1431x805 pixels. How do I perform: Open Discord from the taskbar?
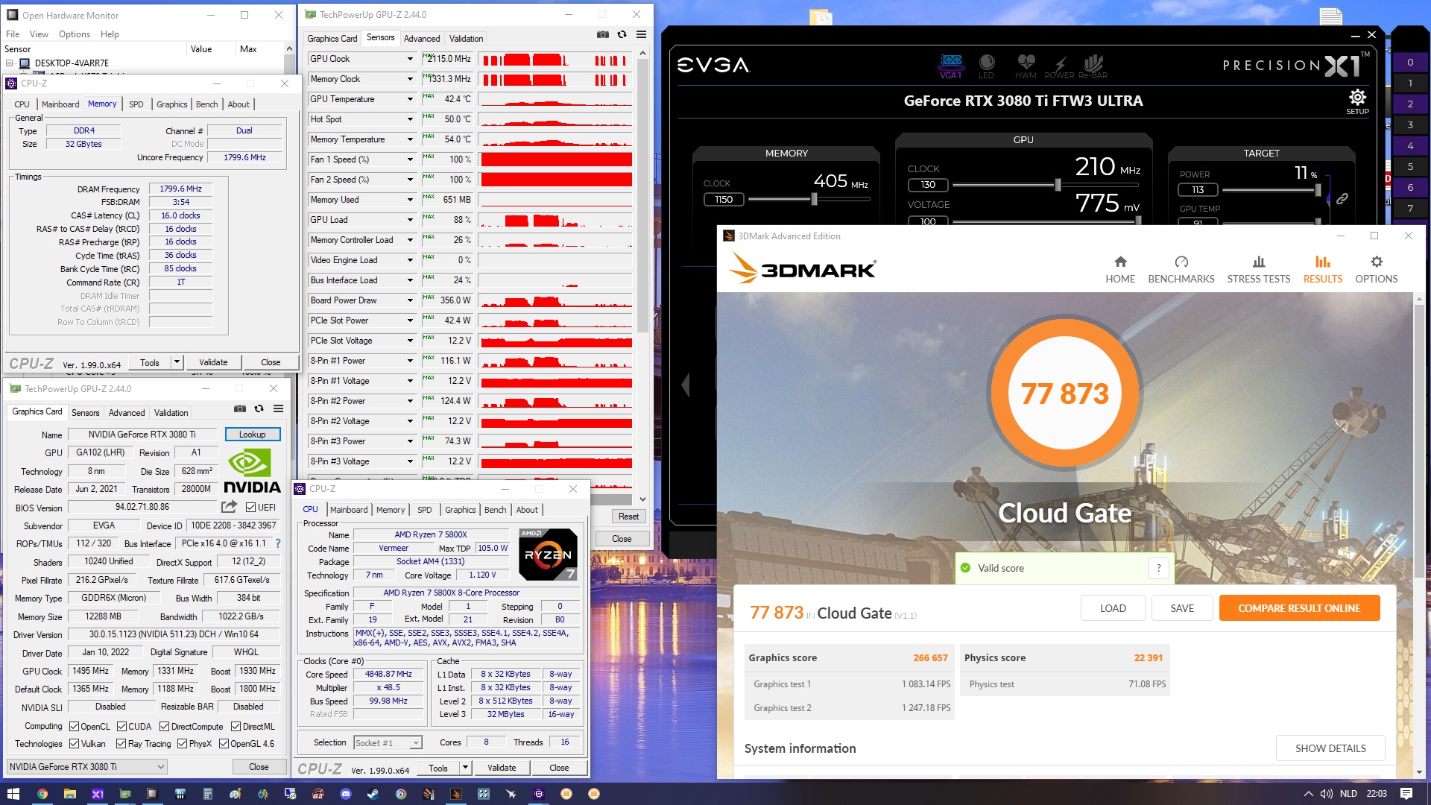345,794
